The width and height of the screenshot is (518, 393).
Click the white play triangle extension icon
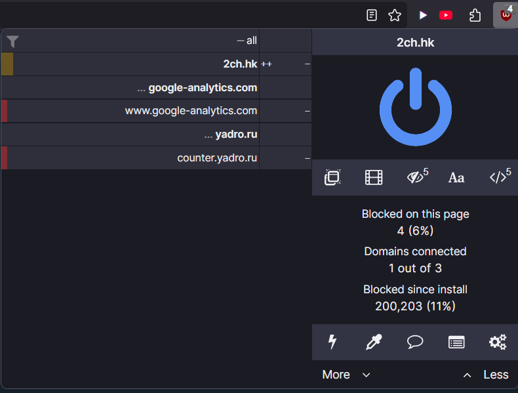click(423, 15)
